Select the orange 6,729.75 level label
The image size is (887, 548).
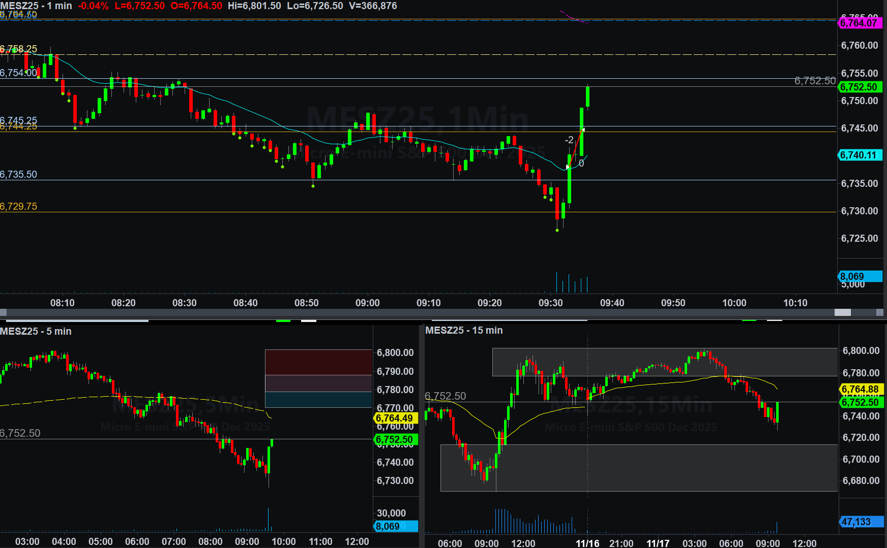click(19, 206)
